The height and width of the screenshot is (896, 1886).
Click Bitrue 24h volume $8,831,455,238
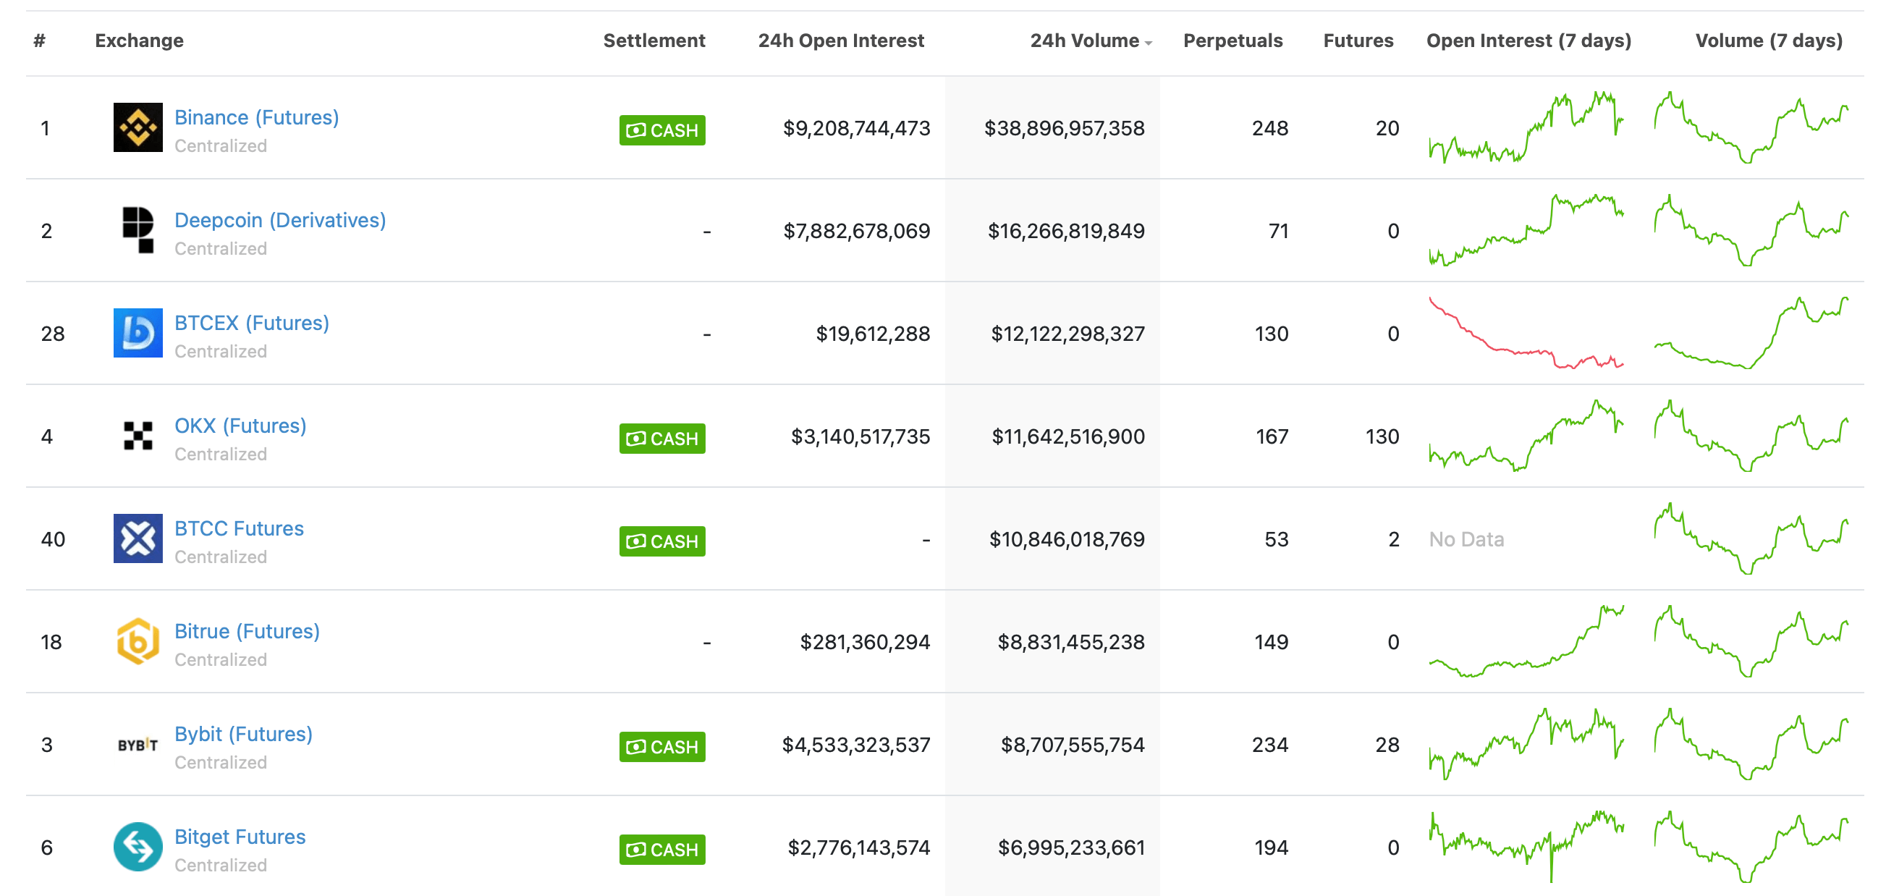click(x=1071, y=642)
